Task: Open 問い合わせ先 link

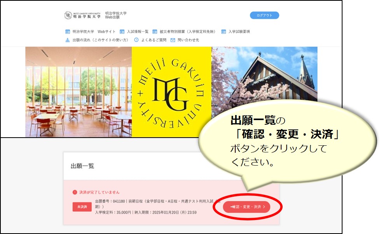Action: tap(188, 40)
